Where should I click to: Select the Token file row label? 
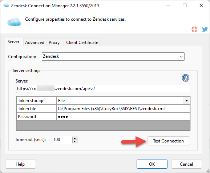point(36,109)
